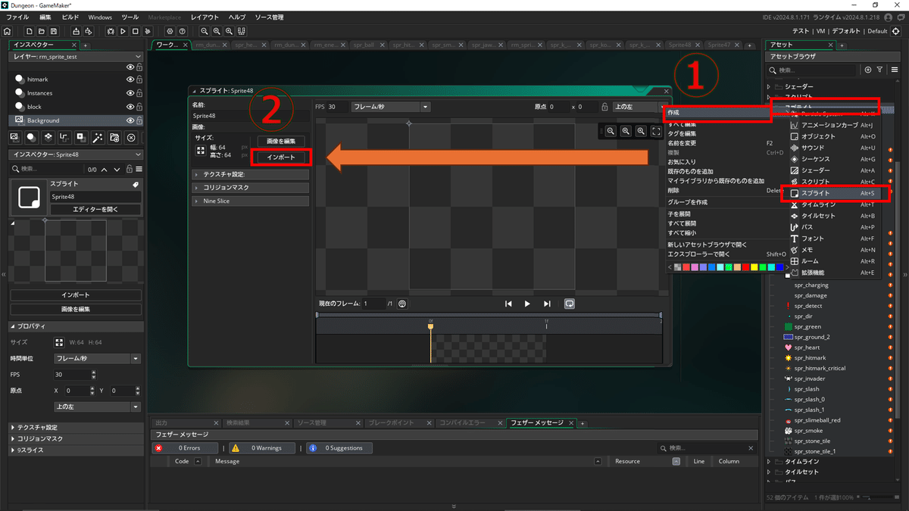909x511 pixels.
Task: Click the main toolbar zoom out magnifier
Action: click(x=205, y=31)
